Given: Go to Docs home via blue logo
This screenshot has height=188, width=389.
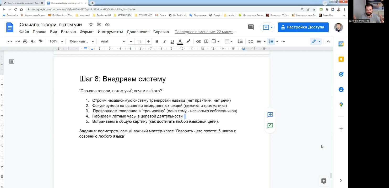Looking at the screenshot, I should [10, 27].
